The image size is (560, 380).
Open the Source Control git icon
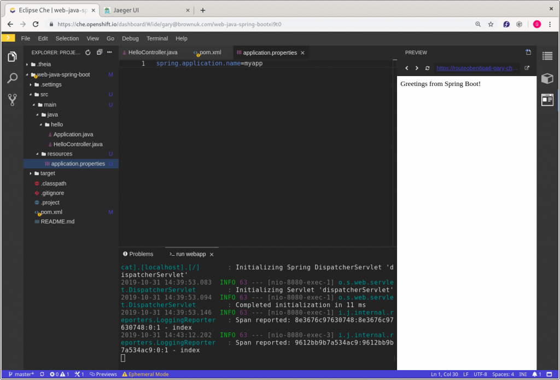tap(12, 100)
